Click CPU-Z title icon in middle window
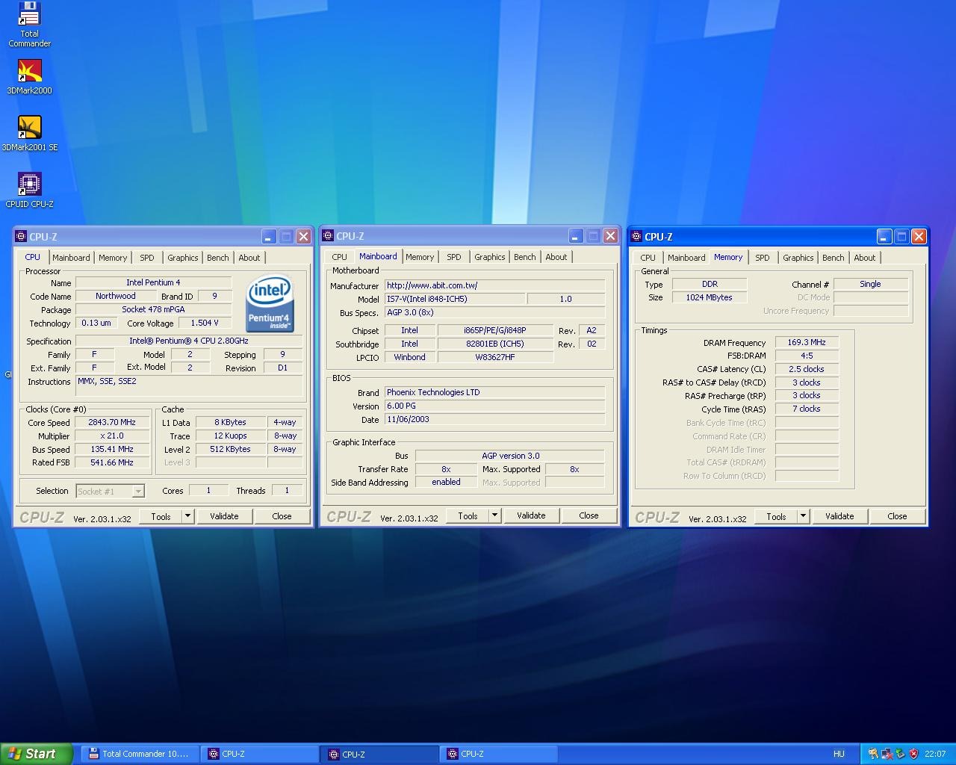956x765 pixels. tap(328, 236)
